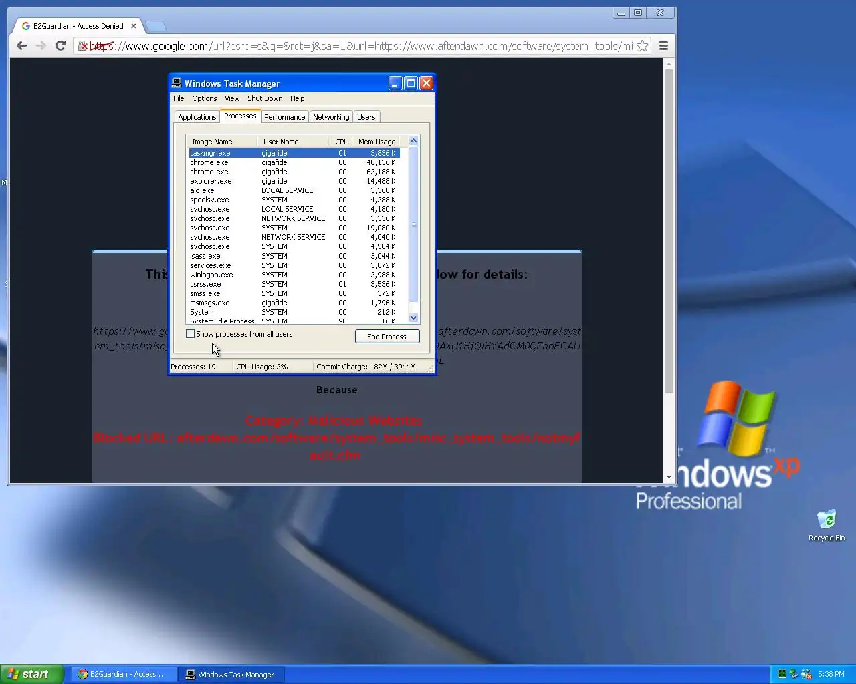
Task: Click the green CPU tray icon
Action: [782, 675]
